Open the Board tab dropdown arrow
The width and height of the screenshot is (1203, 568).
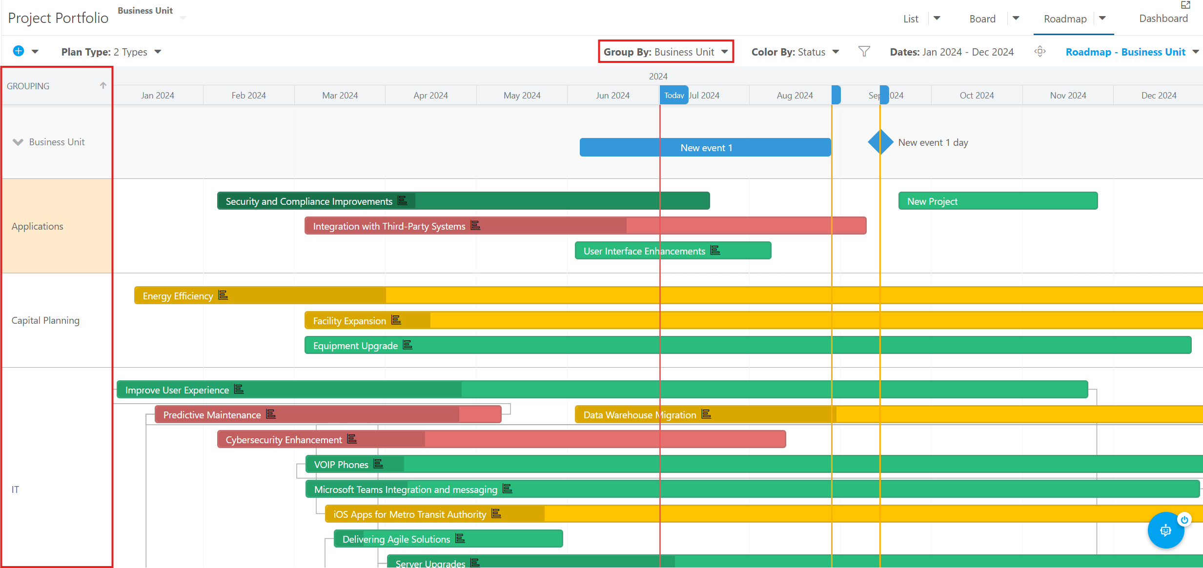pos(1016,18)
